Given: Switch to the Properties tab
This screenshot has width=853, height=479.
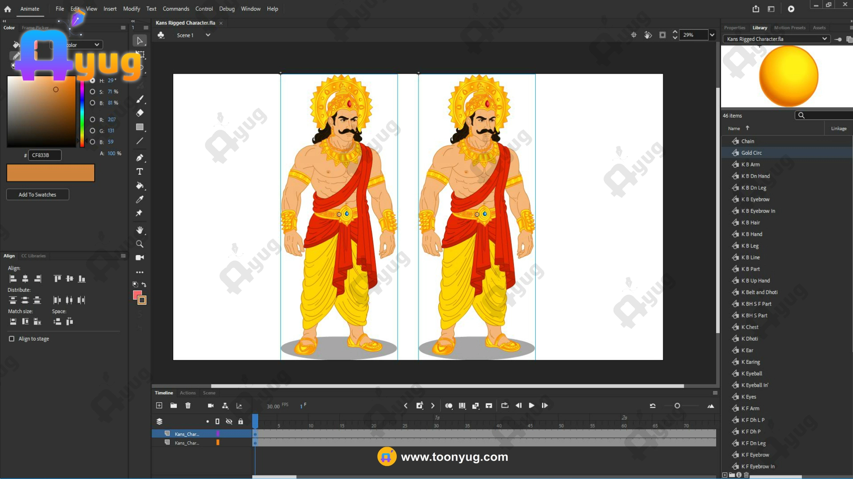Looking at the screenshot, I should click(x=734, y=27).
